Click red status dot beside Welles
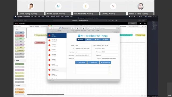 49,60
